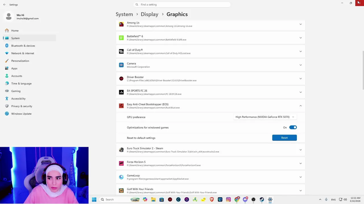Click the GameLoop app icon
This screenshot has width=364, height=204.
click(121, 177)
